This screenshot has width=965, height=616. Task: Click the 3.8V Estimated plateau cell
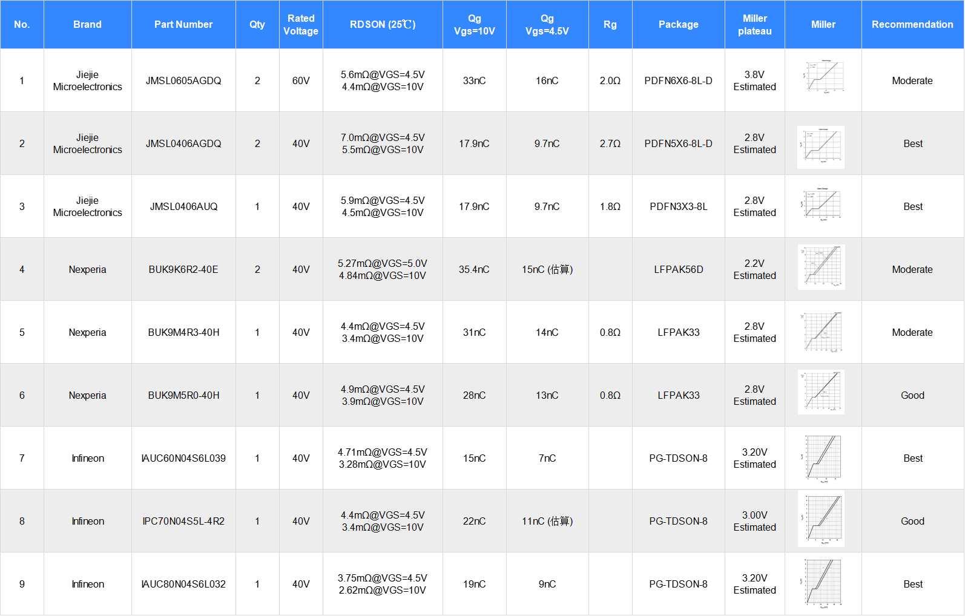754,80
